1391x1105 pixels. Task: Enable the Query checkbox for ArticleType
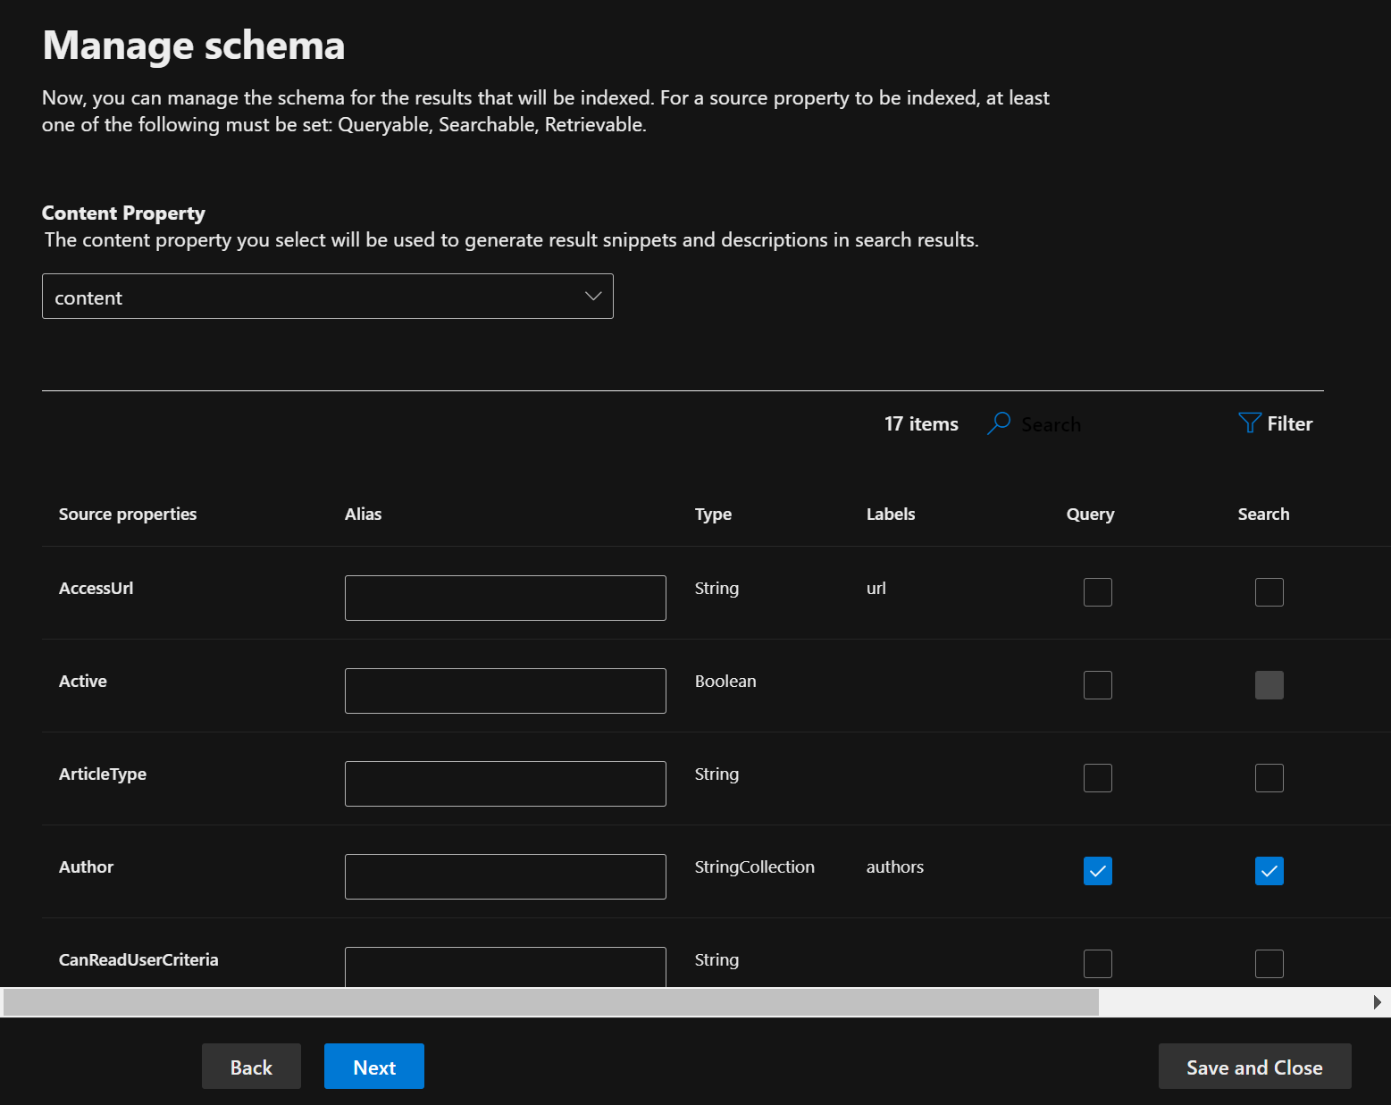pyautogui.click(x=1098, y=777)
